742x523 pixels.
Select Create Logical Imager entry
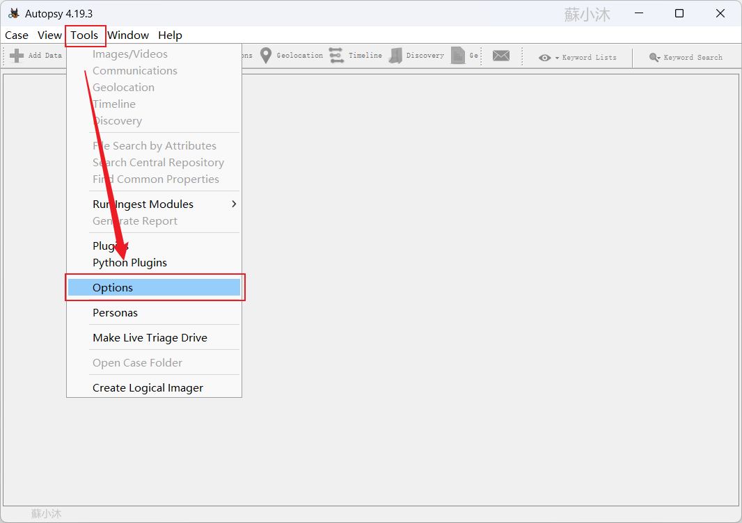(x=155, y=388)
